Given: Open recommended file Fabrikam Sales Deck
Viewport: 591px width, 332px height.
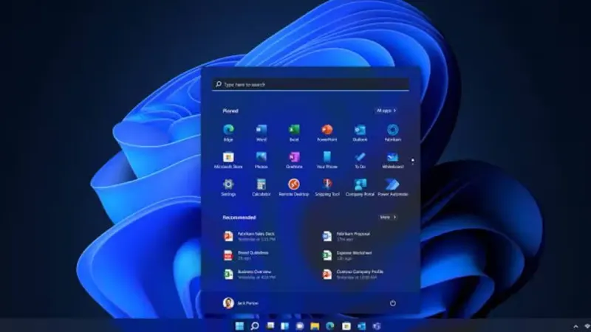Looking at the screenshot, I should click(x=250, y=236).
